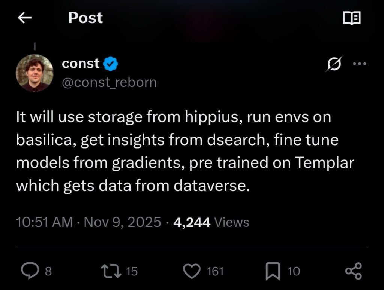Open the profile via the 'const' display name
The image size is (384, 290).
click(x=81, y=64)
